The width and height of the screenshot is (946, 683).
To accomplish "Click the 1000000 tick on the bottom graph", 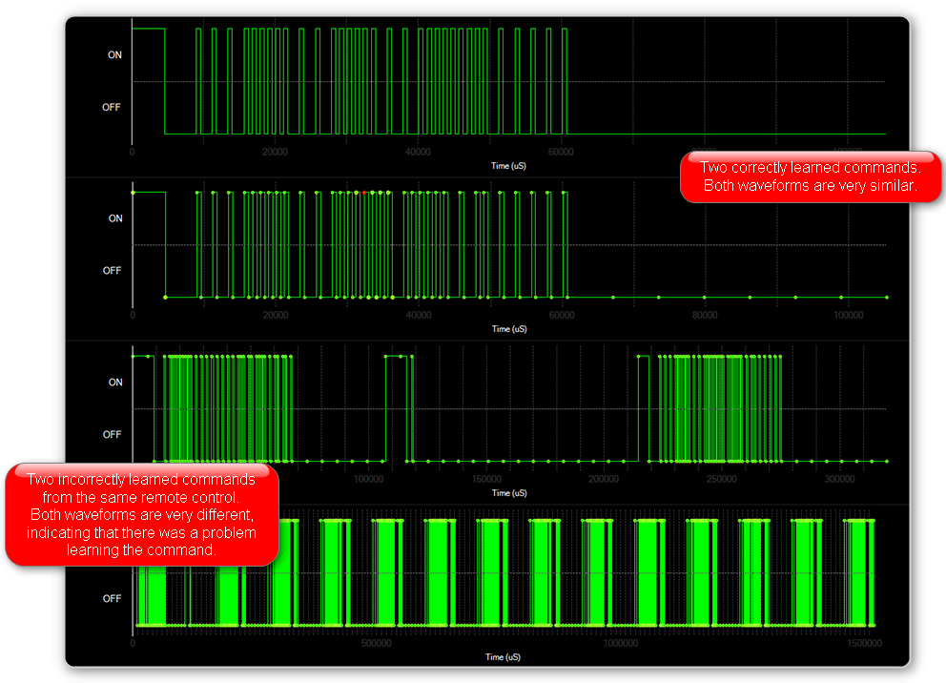I will [623, 644].
